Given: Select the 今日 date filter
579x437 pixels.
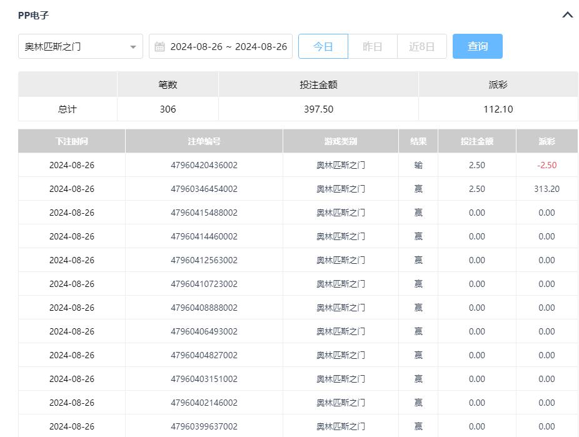Looking at the screenshot, I should 323,47.
